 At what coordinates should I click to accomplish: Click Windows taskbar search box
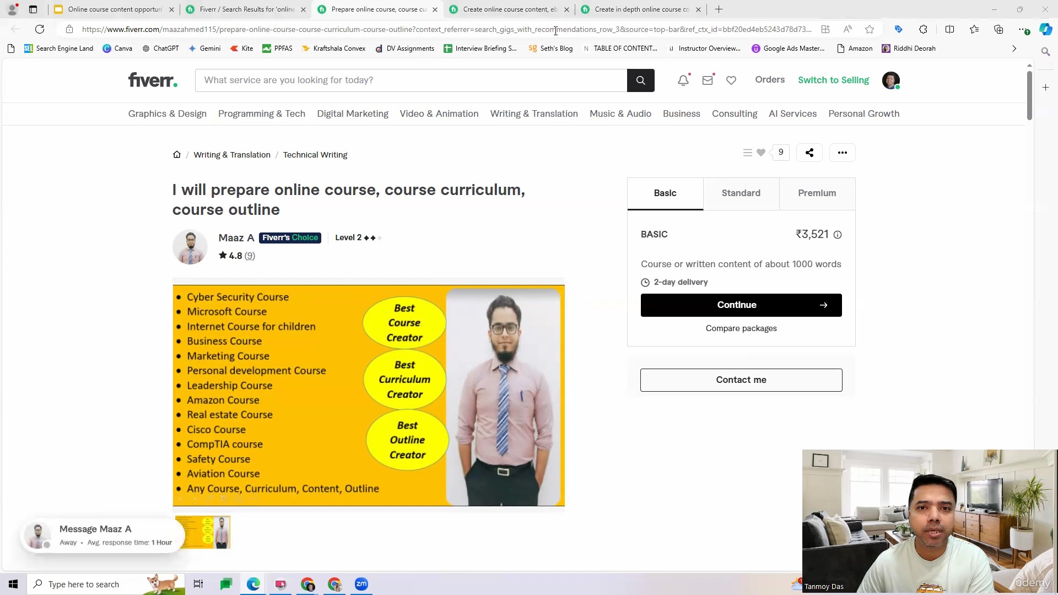105,584
